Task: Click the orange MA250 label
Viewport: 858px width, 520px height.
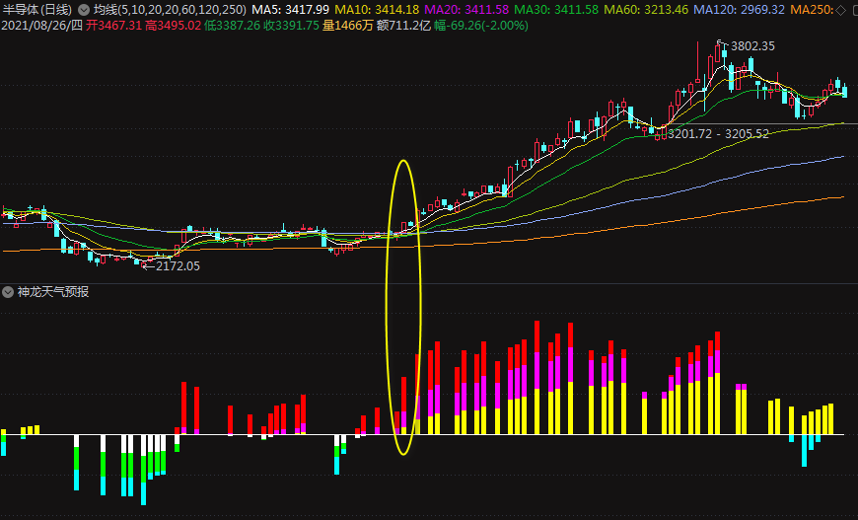Action: click(812, 10)
